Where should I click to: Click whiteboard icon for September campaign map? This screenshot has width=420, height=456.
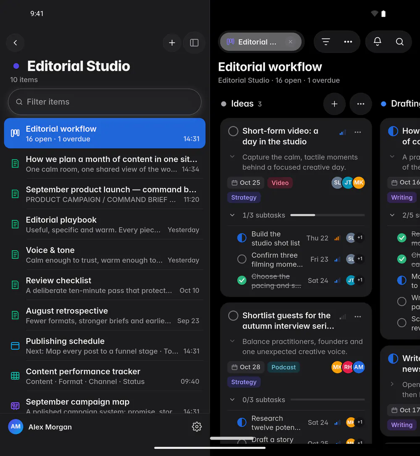click(15, 406)
